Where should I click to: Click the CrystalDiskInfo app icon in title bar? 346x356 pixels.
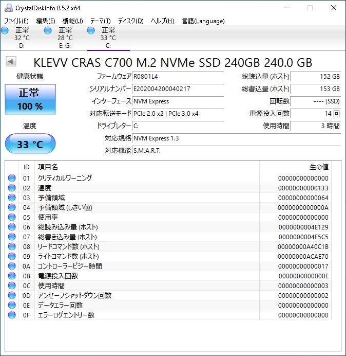point(9,8)
